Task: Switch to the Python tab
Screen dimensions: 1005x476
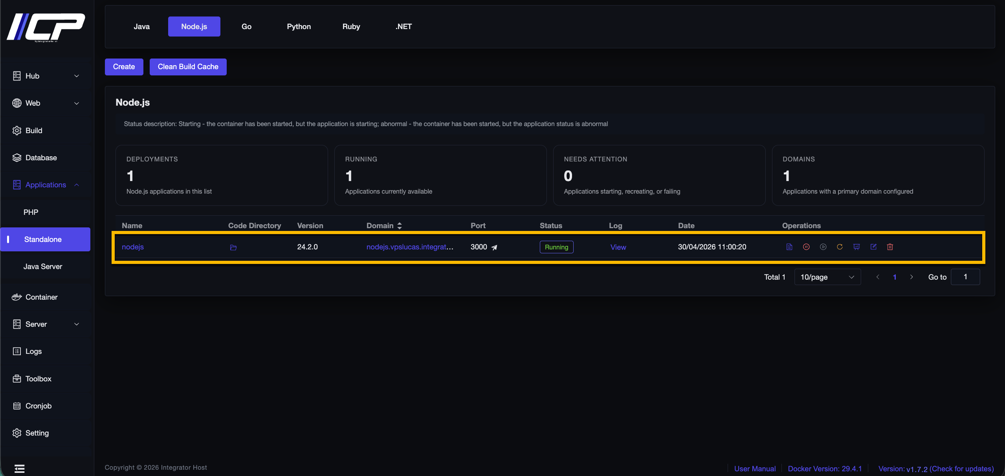Action: tap(299, 26)
